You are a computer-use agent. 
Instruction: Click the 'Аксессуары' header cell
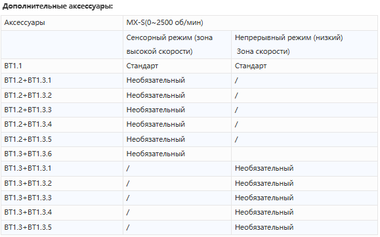pyautogui.click(x=62, y=23)
